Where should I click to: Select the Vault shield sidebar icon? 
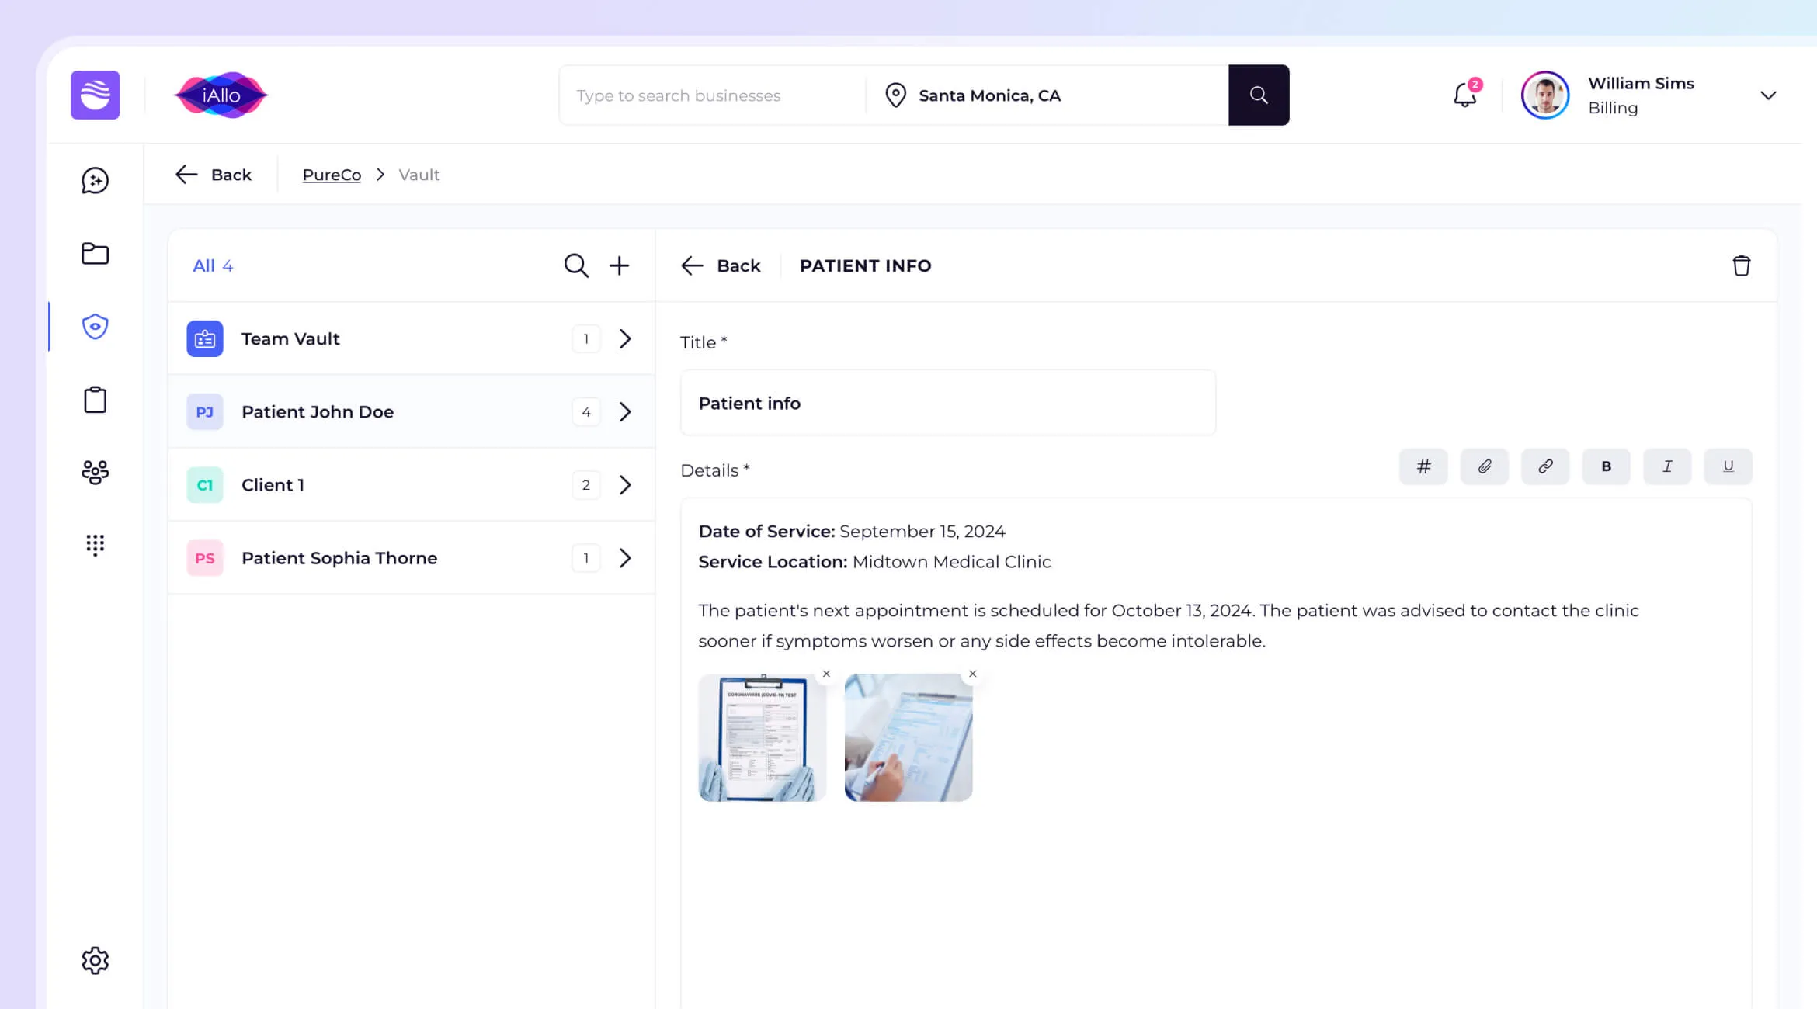coord(95,326)
